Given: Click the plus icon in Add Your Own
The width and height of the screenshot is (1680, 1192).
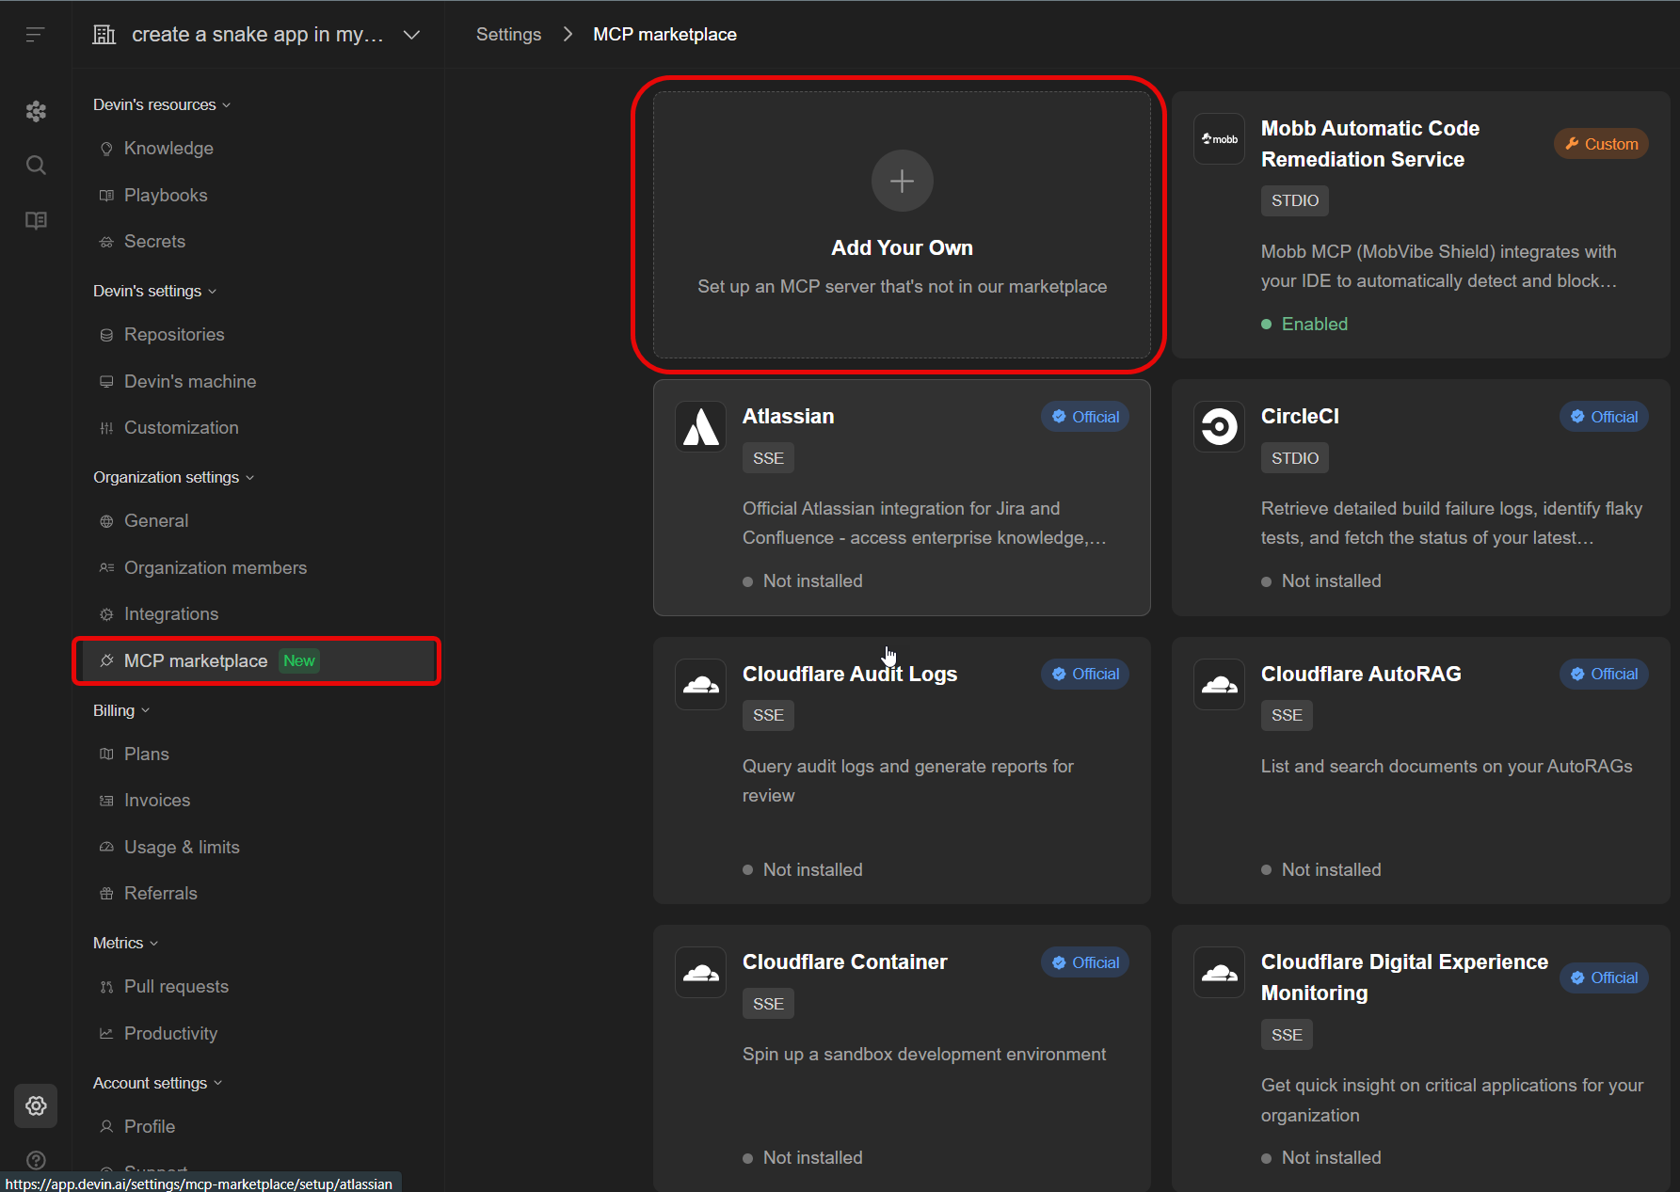Looking at the screenshot, I should (902, 181).
